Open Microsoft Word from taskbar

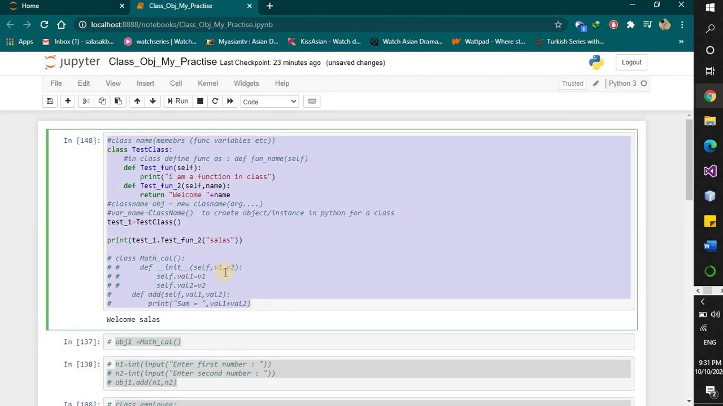pos(710,246)
